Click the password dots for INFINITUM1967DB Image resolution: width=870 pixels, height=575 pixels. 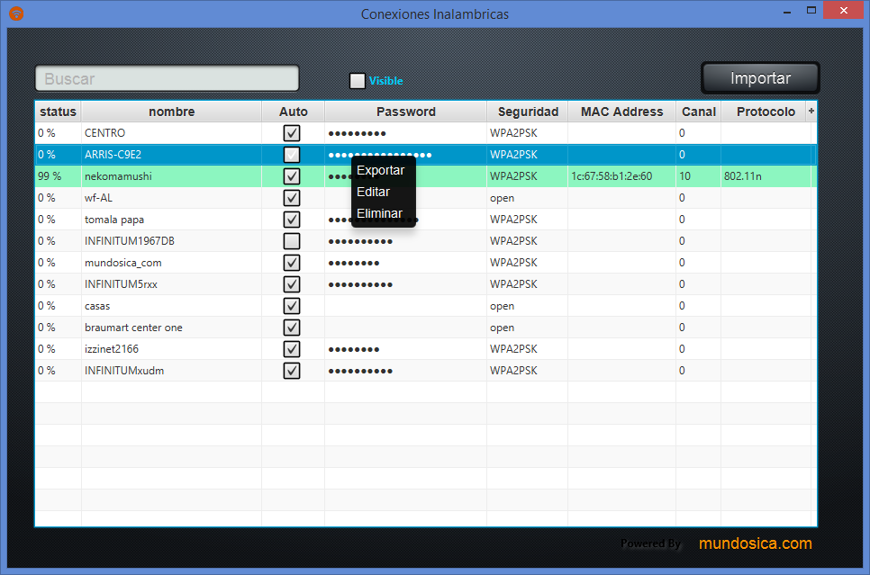pyautogui.click(x=360, y=242)
